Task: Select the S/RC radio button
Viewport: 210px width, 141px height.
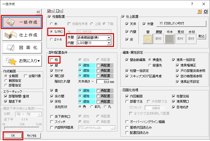Action: pos(51,32)
